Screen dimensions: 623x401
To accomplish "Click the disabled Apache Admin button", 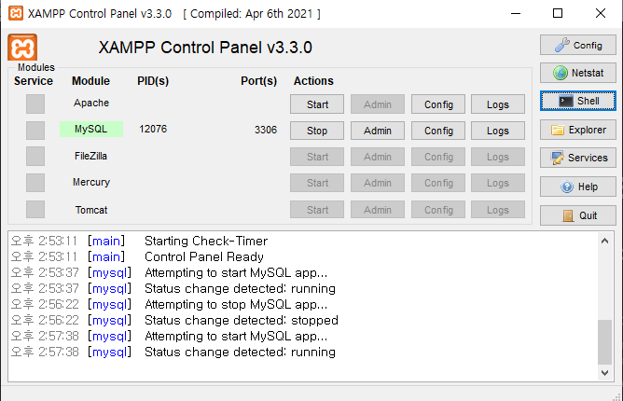I will point(378,104).
